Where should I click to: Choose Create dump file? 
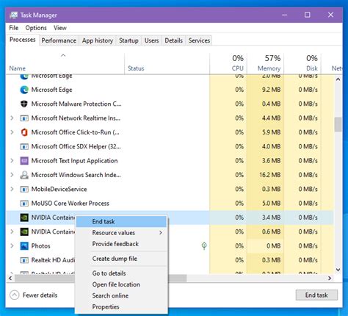pyautogui.click(x=121, y=259)
